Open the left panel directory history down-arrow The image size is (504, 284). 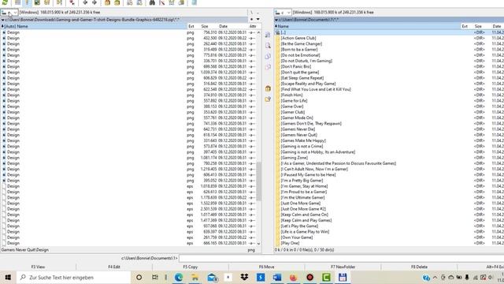click(258, 19)
